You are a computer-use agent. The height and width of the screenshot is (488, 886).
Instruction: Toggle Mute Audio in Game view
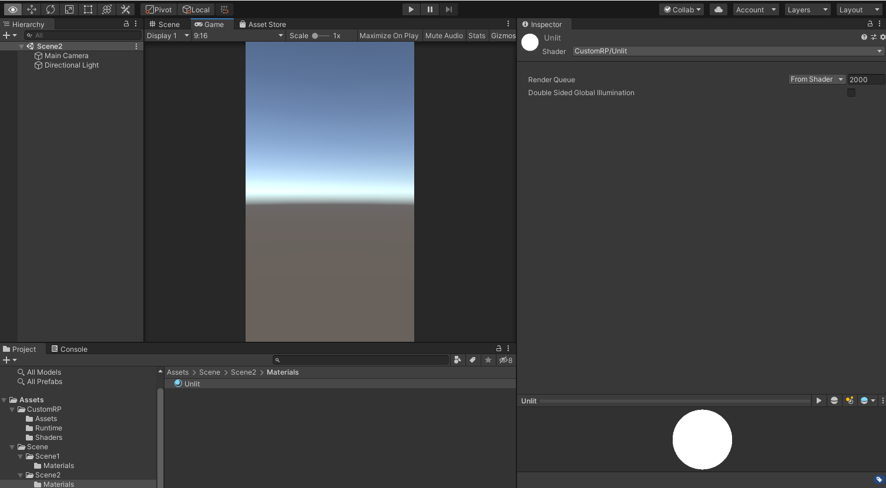tap(444, 36)
